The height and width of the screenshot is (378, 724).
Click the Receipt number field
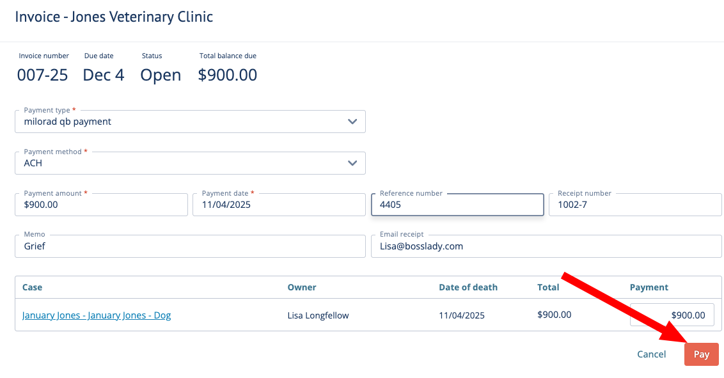[634, 205]
